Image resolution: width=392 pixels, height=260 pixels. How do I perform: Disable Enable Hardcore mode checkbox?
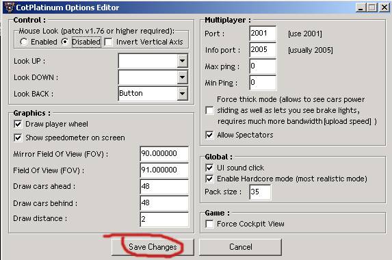point(209,179)
